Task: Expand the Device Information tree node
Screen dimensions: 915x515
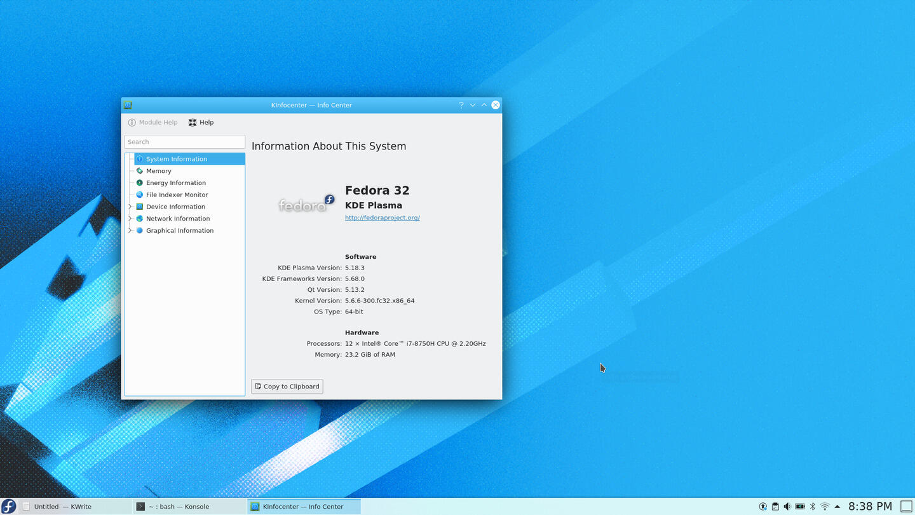Action: click(130, 207)
